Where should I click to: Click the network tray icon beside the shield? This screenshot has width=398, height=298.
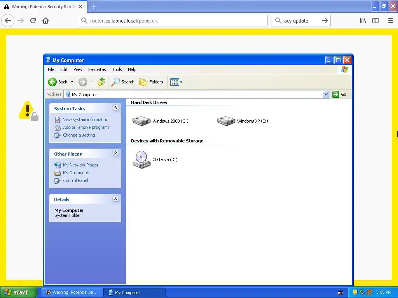[362, 293]
